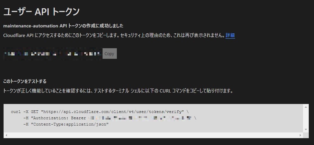This screenshot has height=145, width=314.
Task: Click the horizontal scrollbar's left arrow
Action: point(6,135)
